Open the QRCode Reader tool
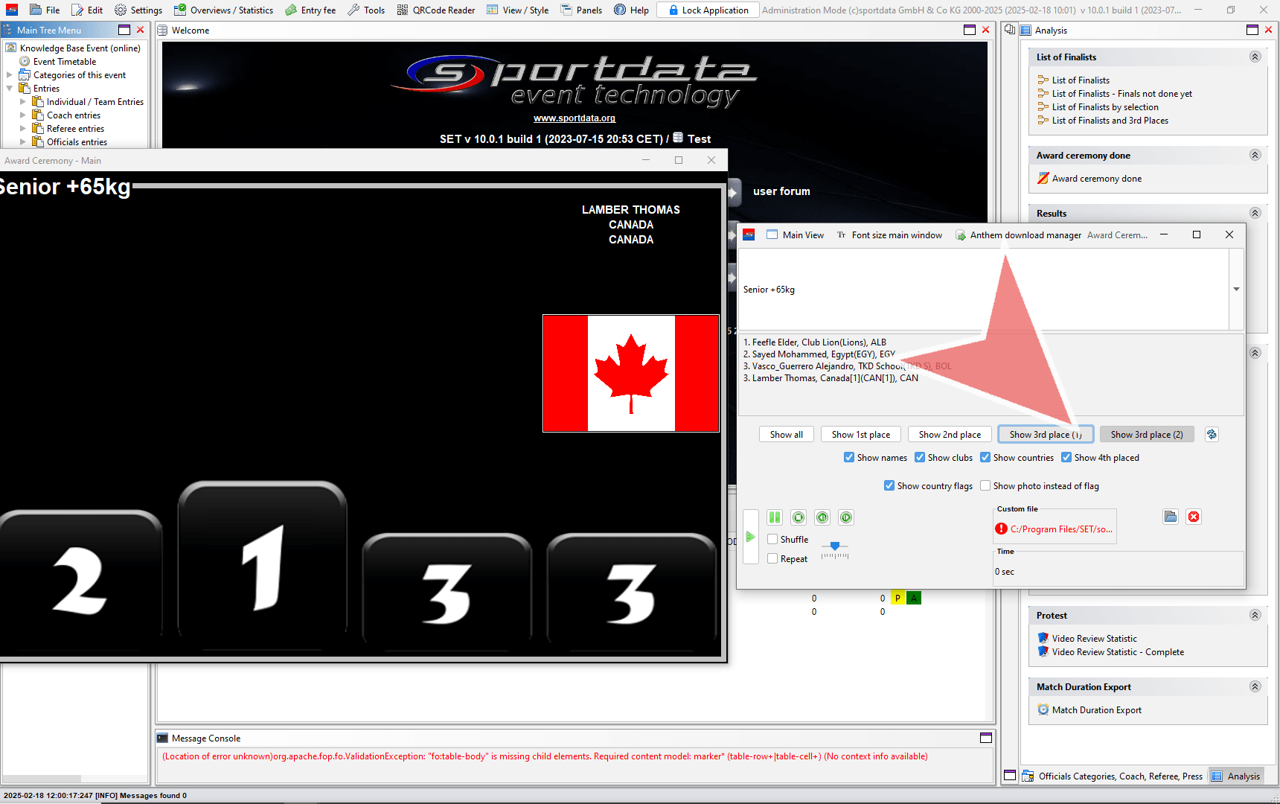This screenshot has width=1280, height=804. [x=436, y=10]
